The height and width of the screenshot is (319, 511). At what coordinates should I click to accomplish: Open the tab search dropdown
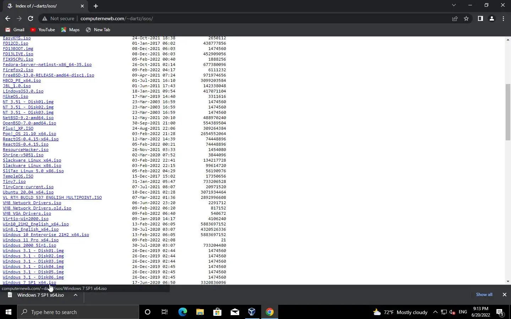coord(454,5)
